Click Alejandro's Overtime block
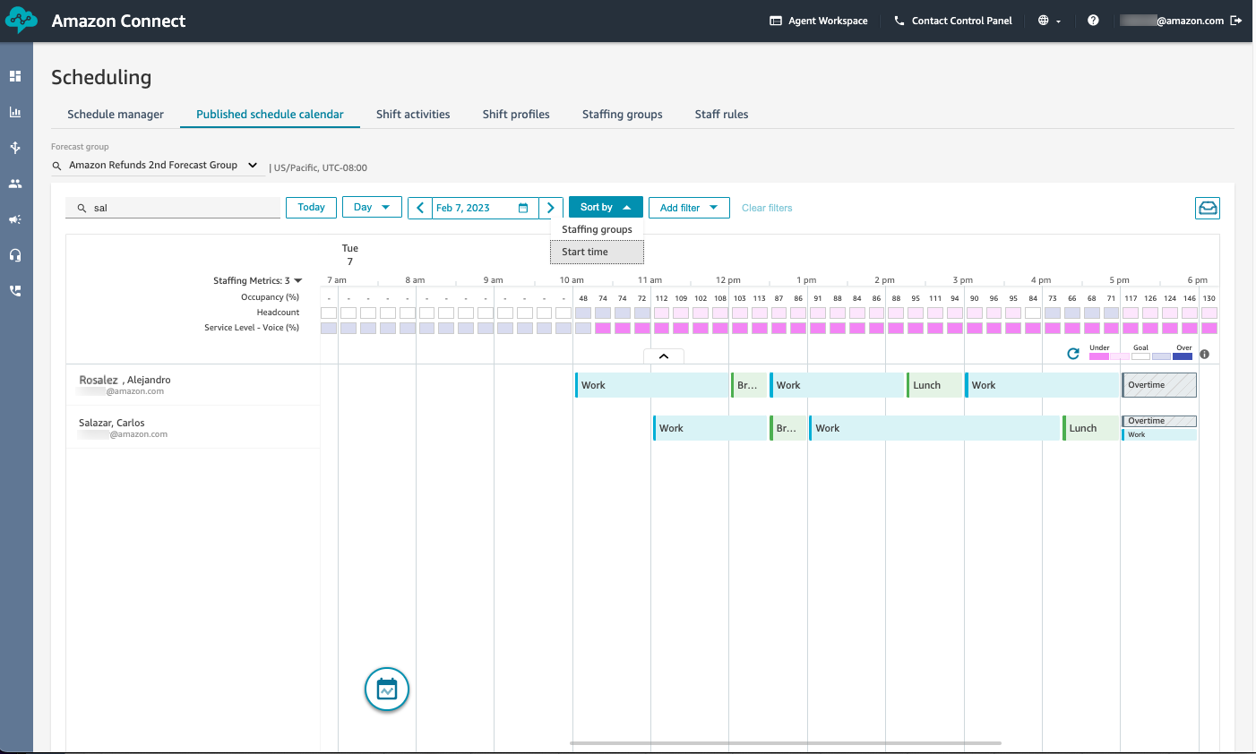The height and width of the screenshot is (754, 1256). pos(1159,385)
